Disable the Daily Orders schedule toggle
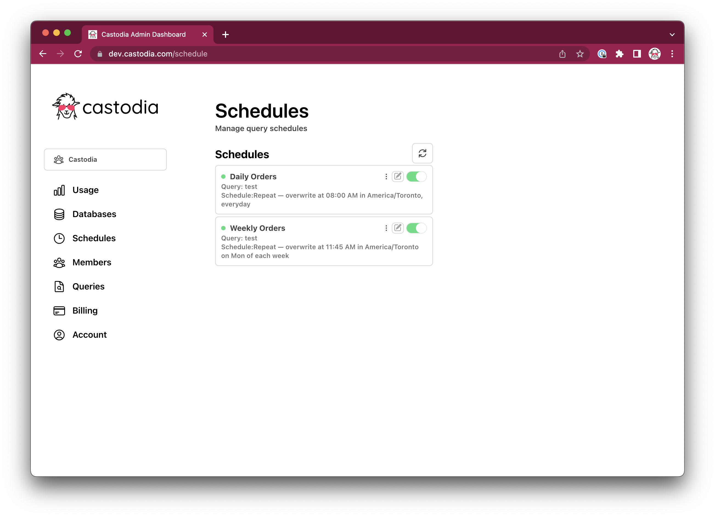 [416, 177]
